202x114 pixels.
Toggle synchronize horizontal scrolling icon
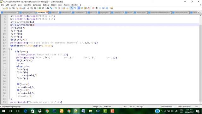pos(67,8)
